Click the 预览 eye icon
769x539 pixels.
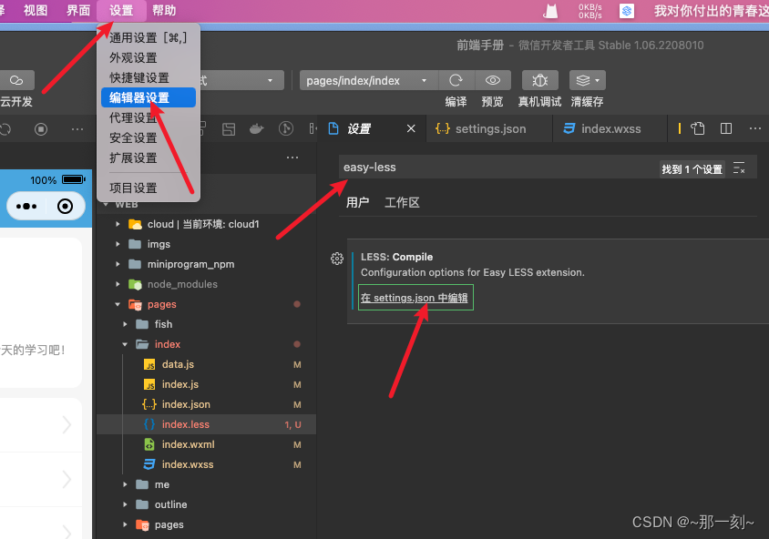(493, 80)
